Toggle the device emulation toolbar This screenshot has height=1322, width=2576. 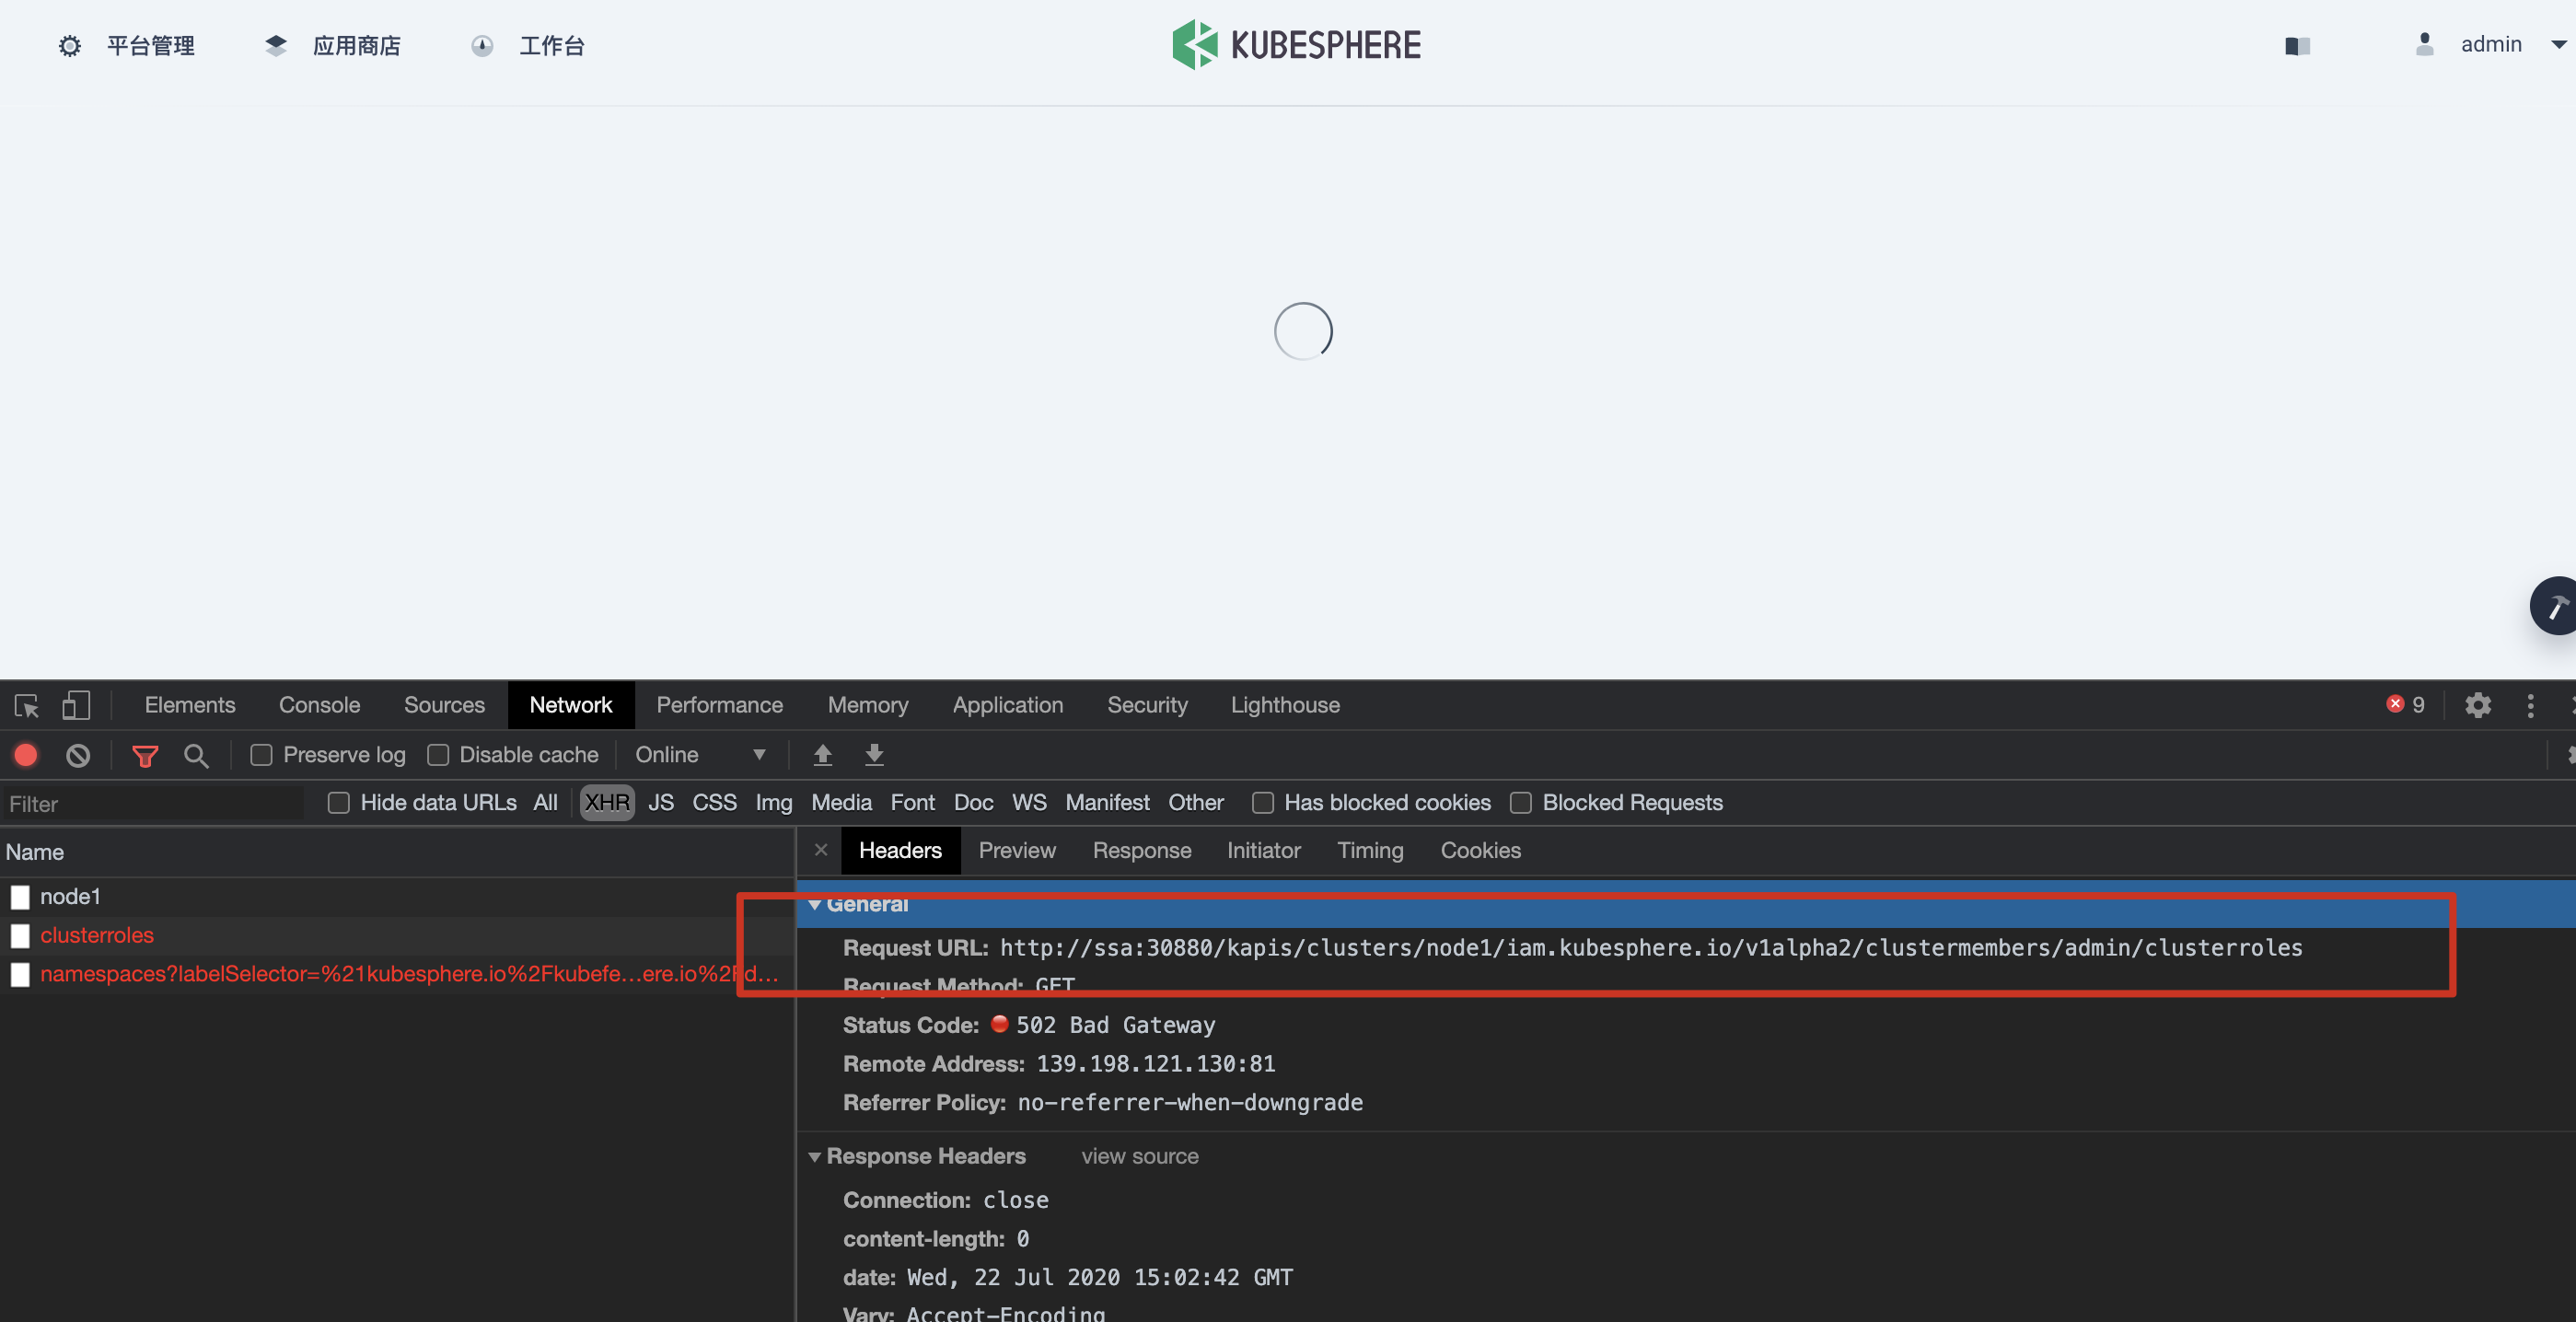[75, 705]
